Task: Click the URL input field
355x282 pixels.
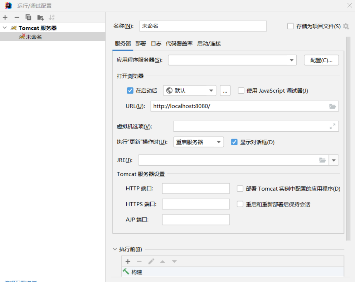Action: click(244, 106)
